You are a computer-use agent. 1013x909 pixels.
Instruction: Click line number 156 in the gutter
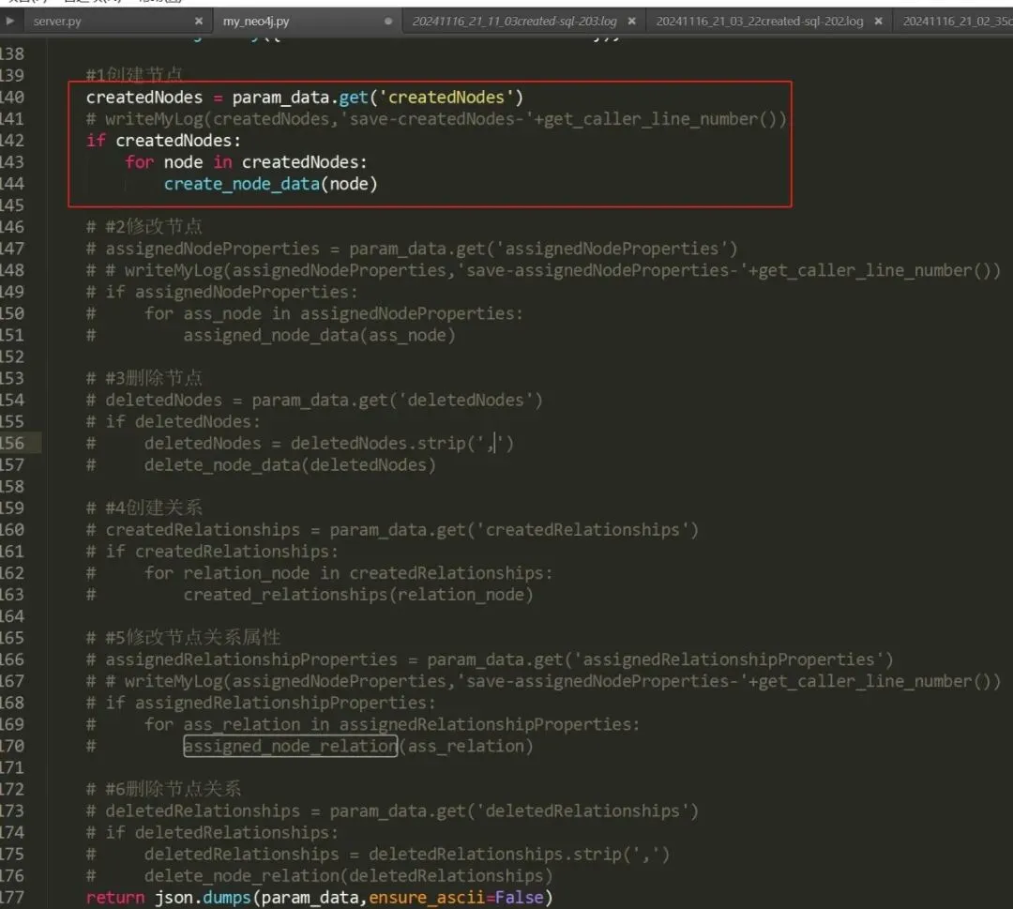pyautogui.click(x=12, y=443)
